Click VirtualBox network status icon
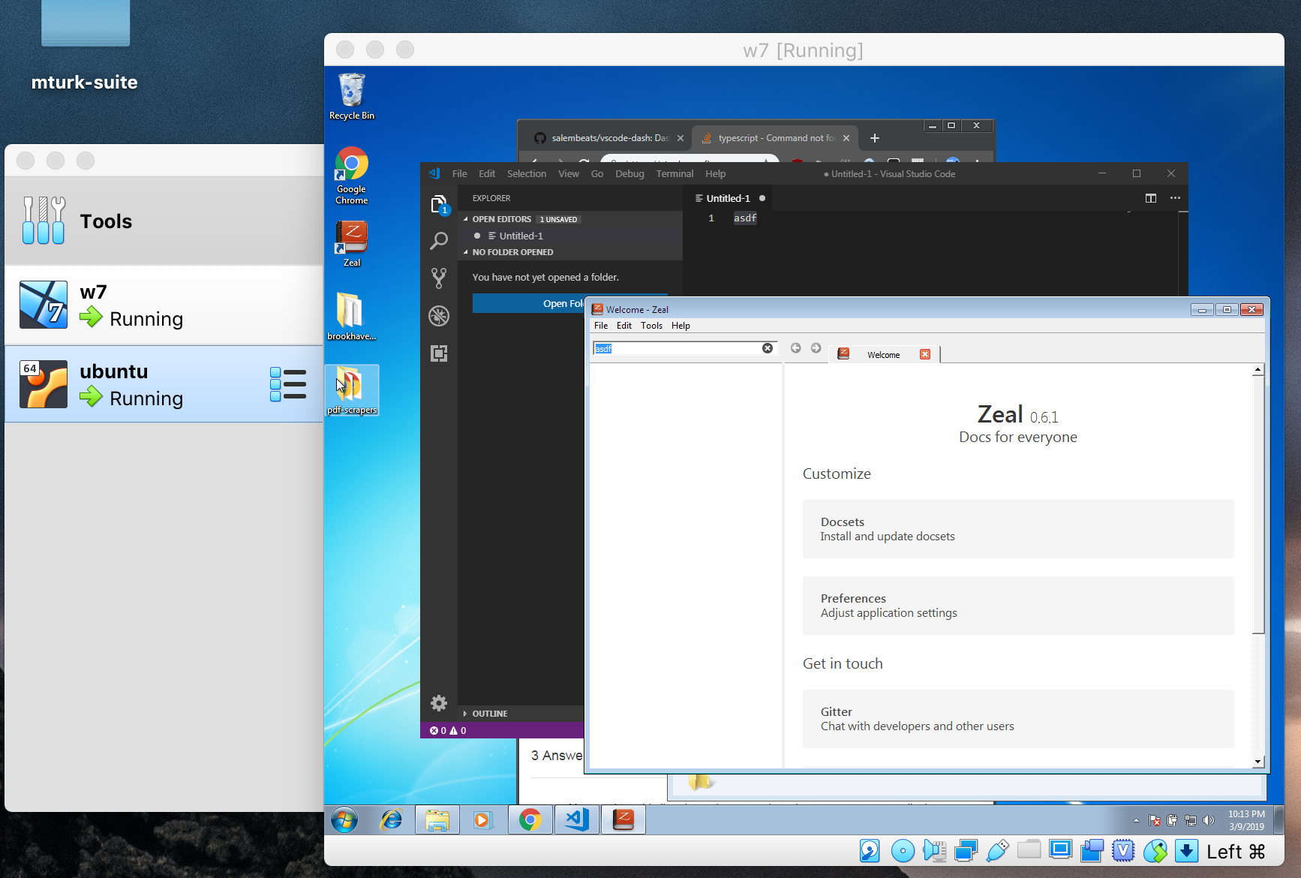Screen dimensions: 1301x878 (966, 850)
